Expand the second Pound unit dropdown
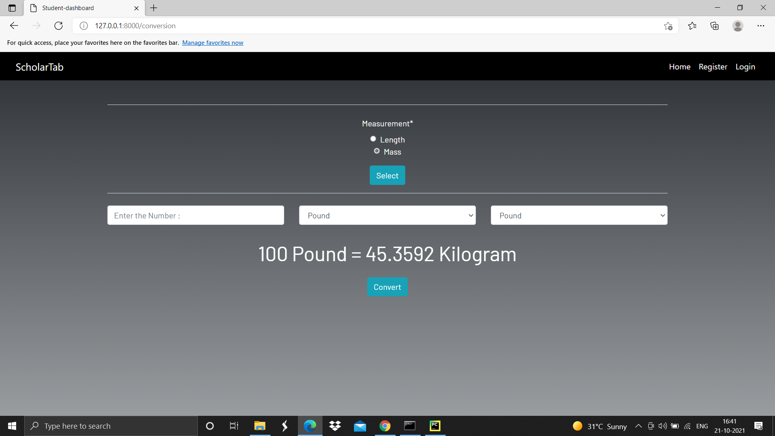The image size is (775, 436). point(579,216)
